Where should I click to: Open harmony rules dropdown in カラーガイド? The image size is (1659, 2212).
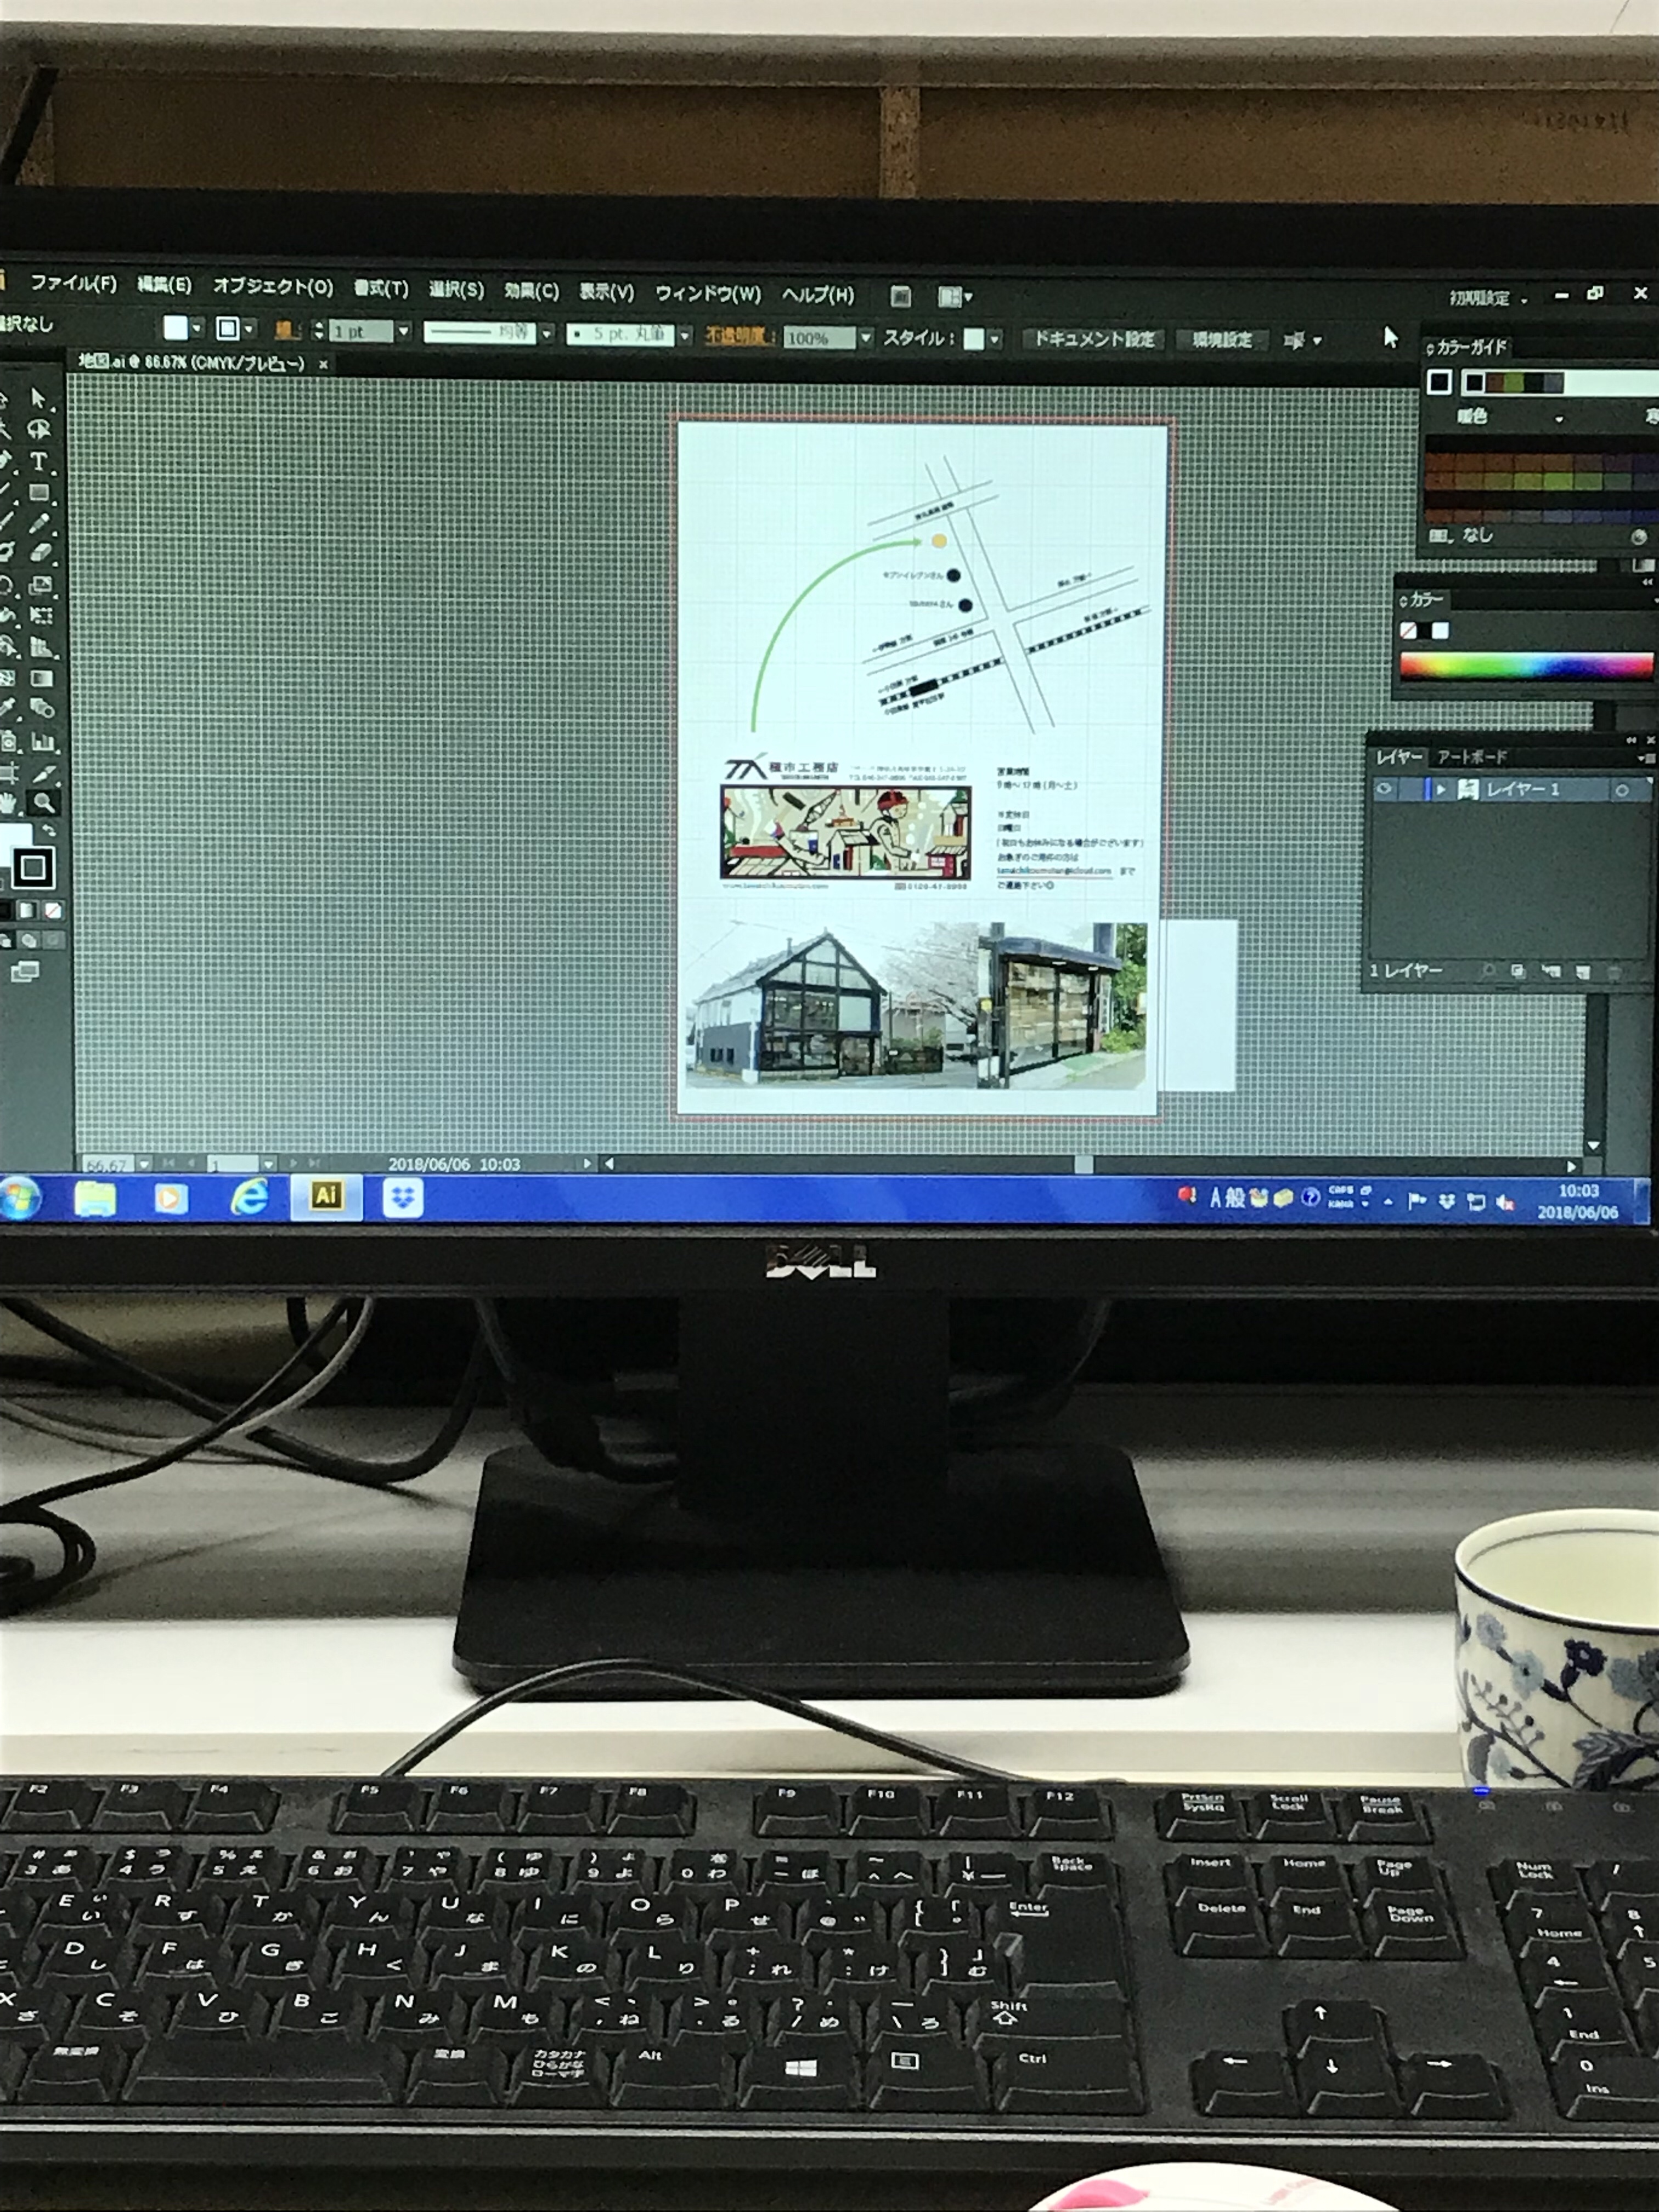1559,418
